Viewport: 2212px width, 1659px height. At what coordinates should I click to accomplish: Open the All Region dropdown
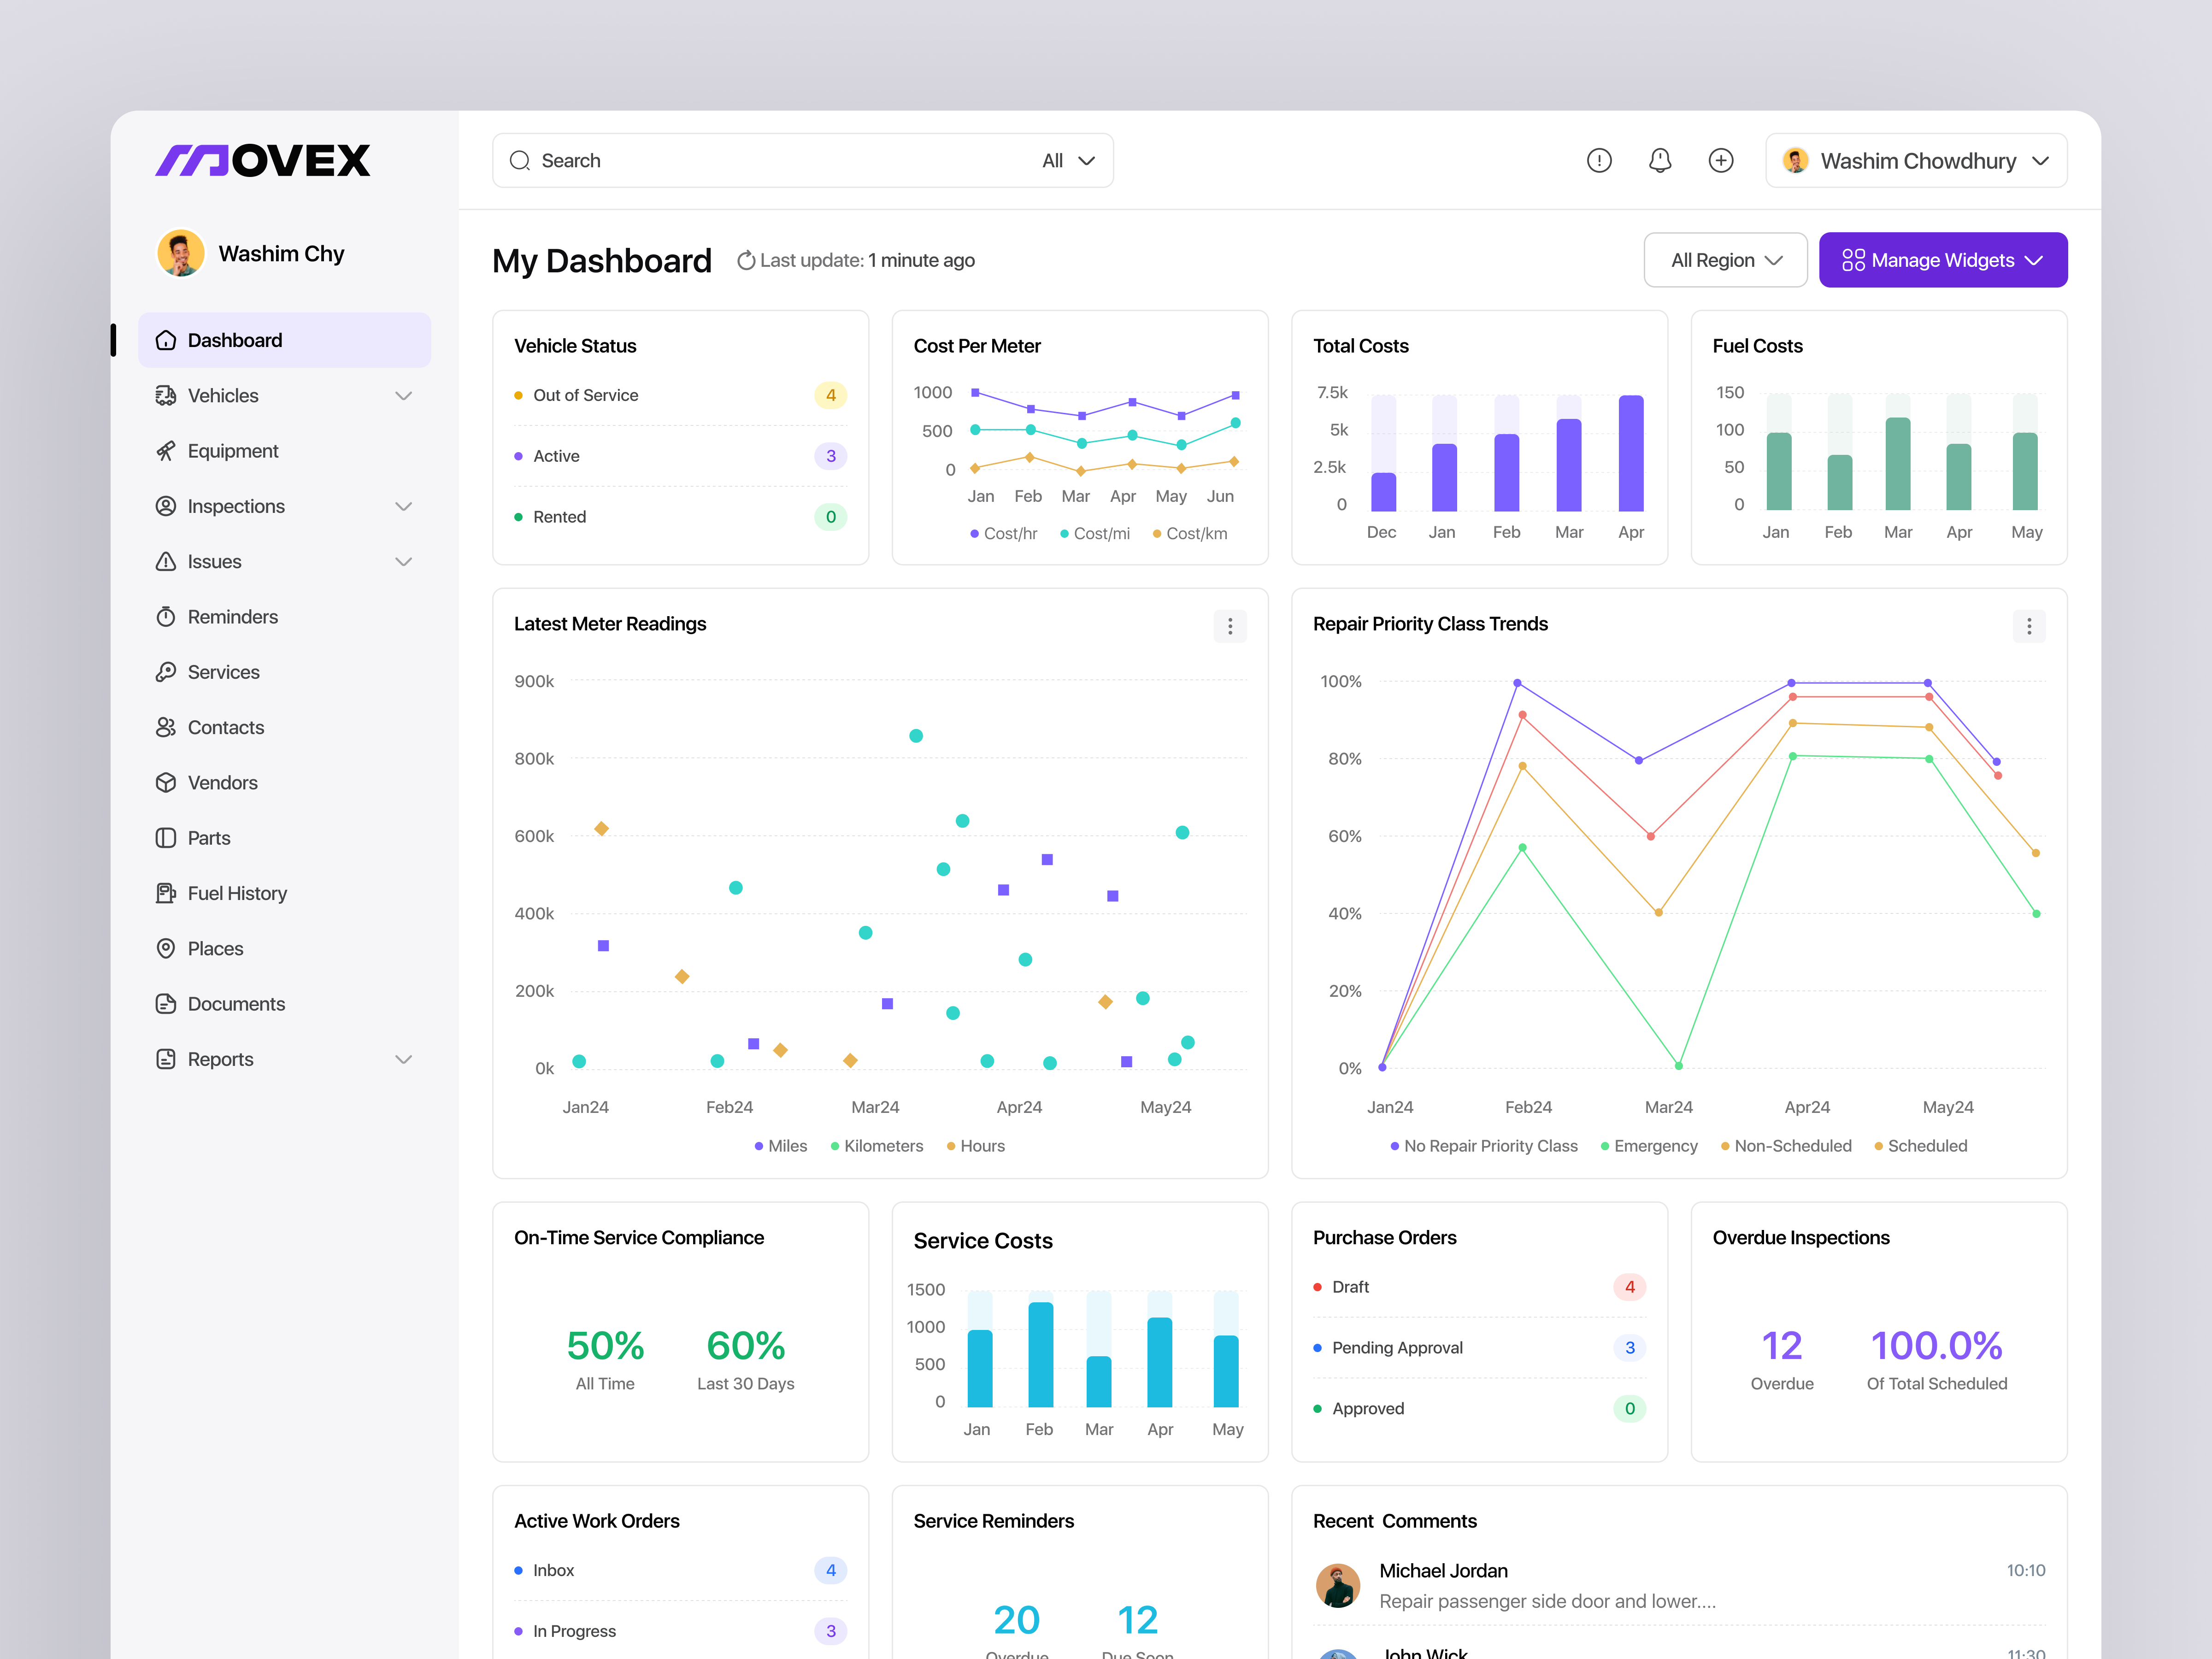pyautogui.click(x=1725, y=260)
